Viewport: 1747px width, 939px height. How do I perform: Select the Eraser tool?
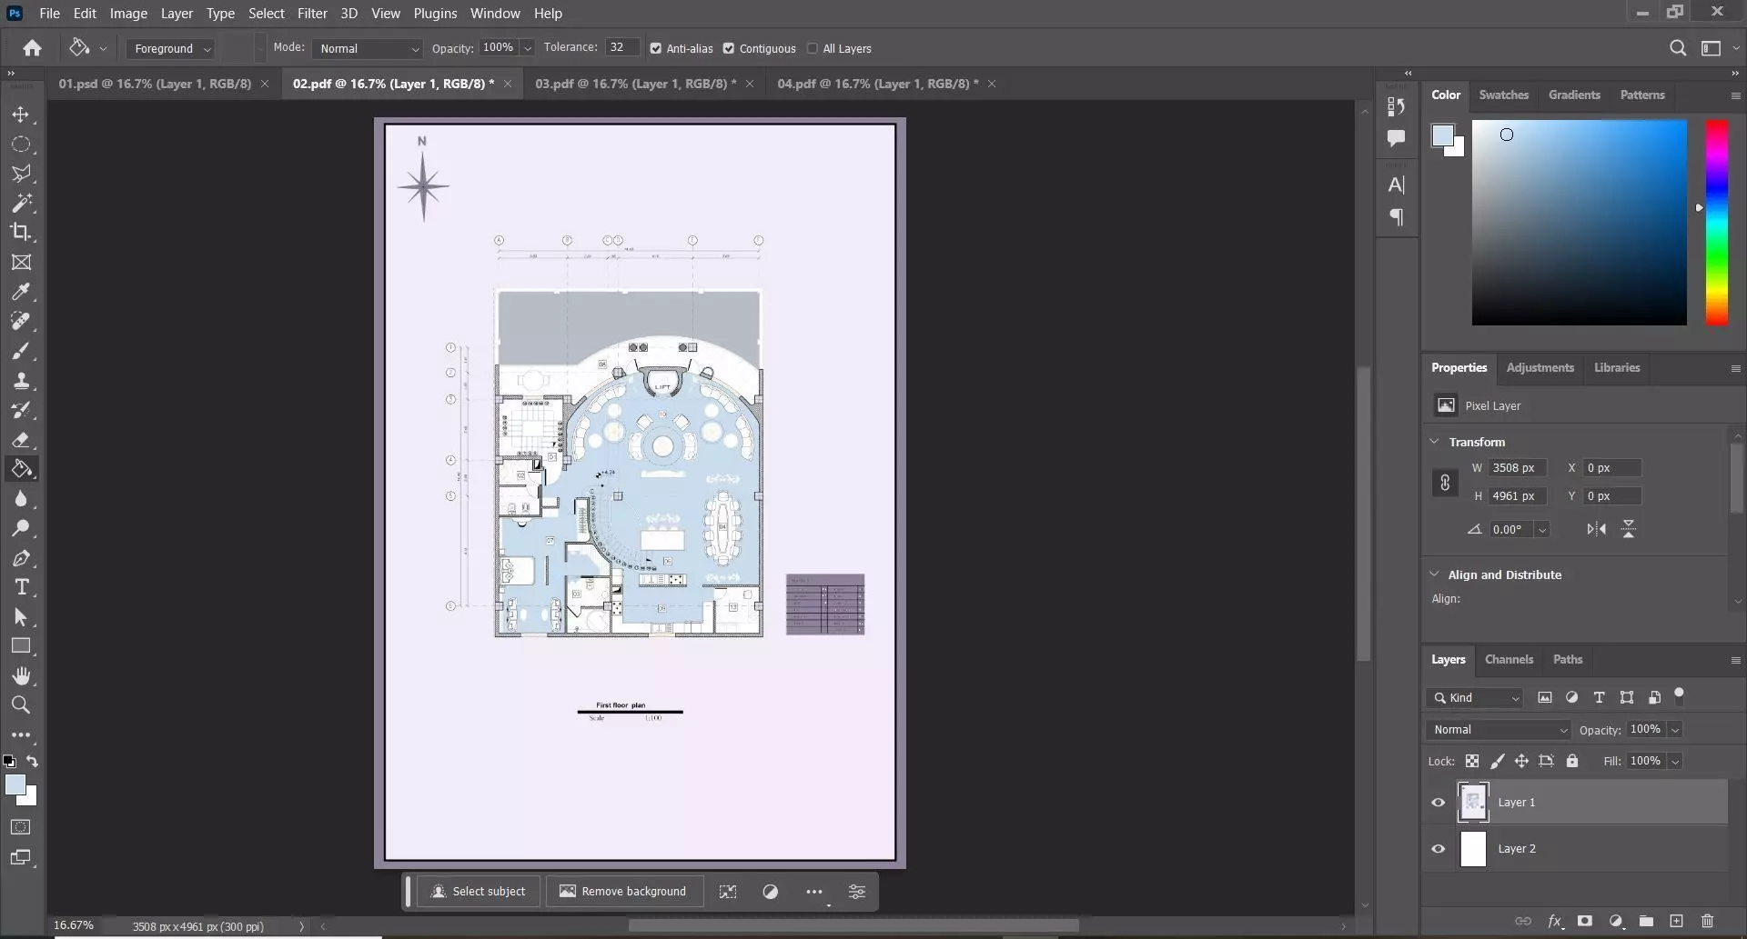point(21,440)
